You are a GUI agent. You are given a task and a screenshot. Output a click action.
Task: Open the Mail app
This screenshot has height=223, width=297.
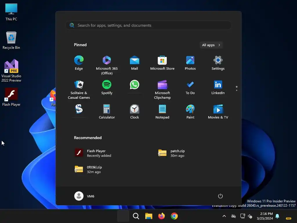pyautogui.click(x=135, y=63)
